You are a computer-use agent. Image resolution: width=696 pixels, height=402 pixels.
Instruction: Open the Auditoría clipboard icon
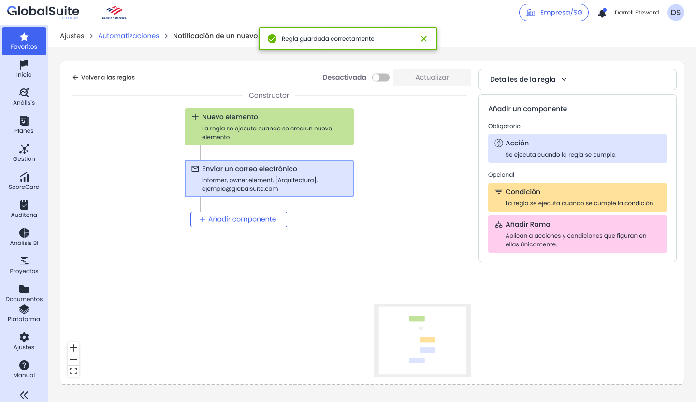point(24,205)
